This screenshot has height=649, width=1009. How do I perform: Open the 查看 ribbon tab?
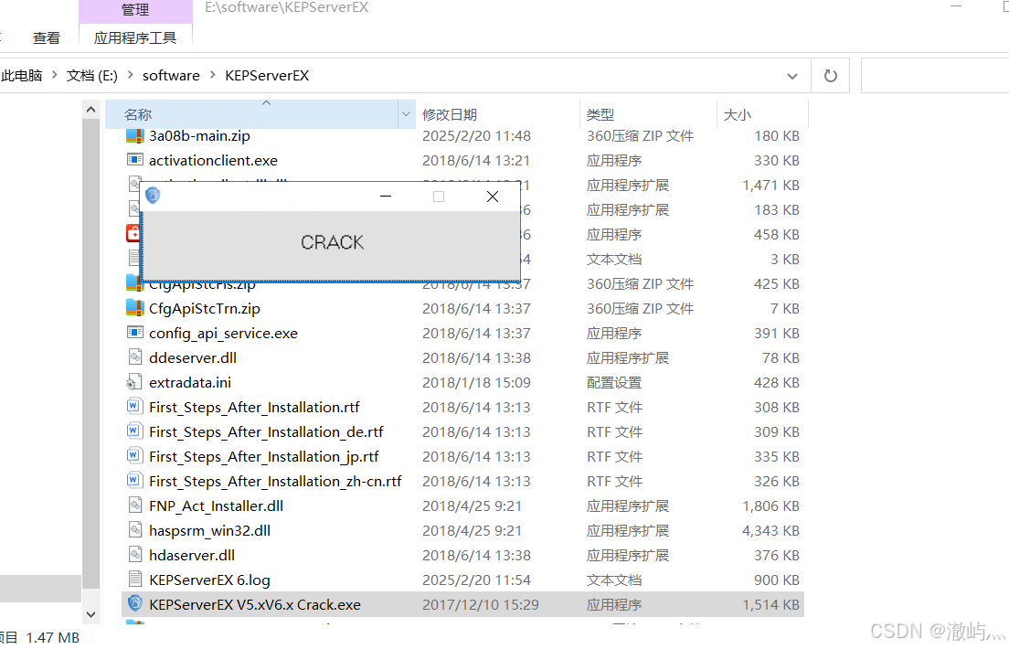click(47, 38)
